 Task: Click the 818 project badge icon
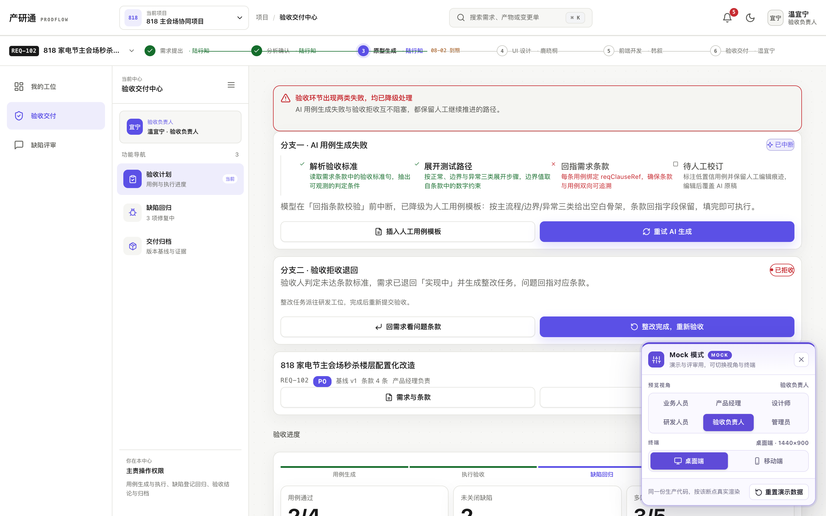click(133, 18)
